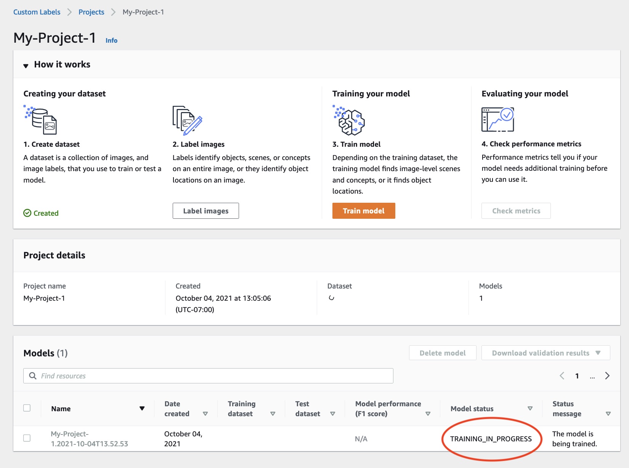Click the magnifier icon in Find resources
The image size is (629, 468).
coord(32,375)
